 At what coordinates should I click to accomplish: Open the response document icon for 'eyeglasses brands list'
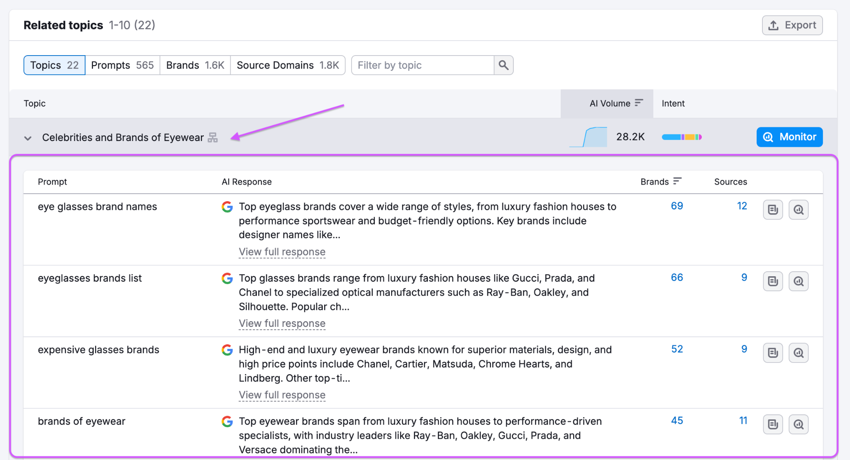tap(772, 281)
